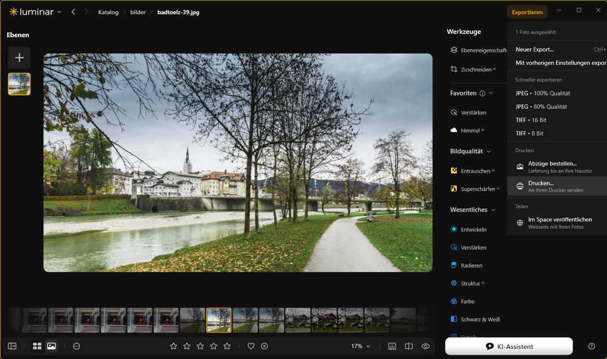Viewport: 607px width, 359px height.
Task: Click the file name badtoelz-39.jpg
Action: click(x=178, y=12)
